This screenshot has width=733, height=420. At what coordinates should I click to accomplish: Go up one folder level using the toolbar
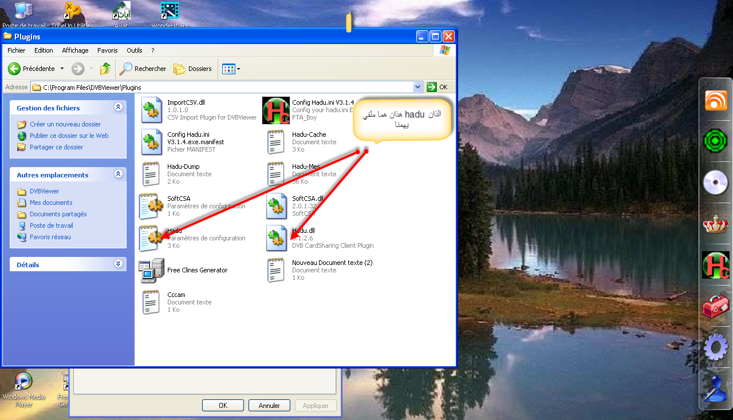tap(105, 69)
